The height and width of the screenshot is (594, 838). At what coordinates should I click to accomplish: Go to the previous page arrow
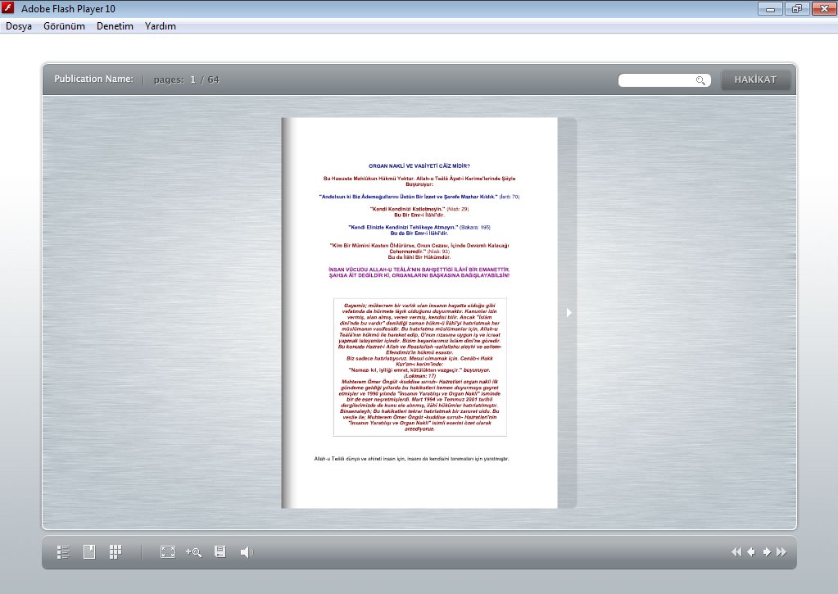click(750, 552)
